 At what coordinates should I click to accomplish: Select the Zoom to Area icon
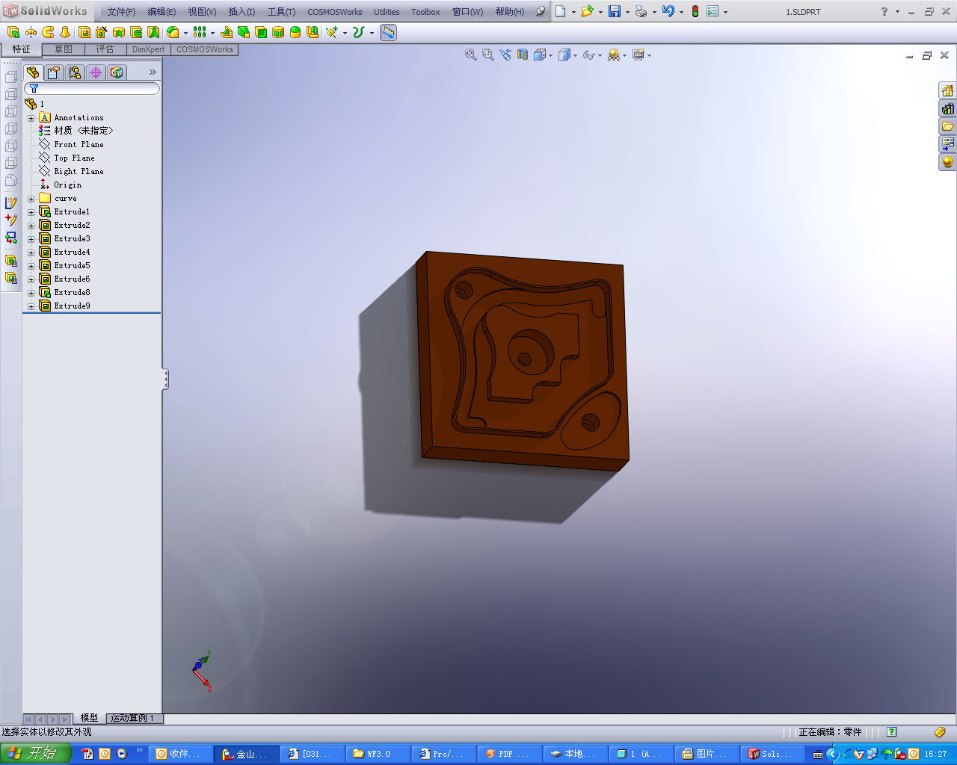pyautogui.click(x=488, y=55)
